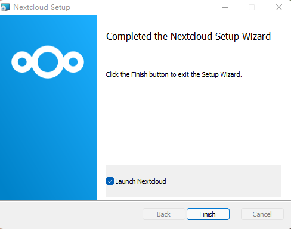Click the 'Nextcloud Setup' window title text
Image resolution: width=291 pixels, height=229 pixels.
click(42, 7)
